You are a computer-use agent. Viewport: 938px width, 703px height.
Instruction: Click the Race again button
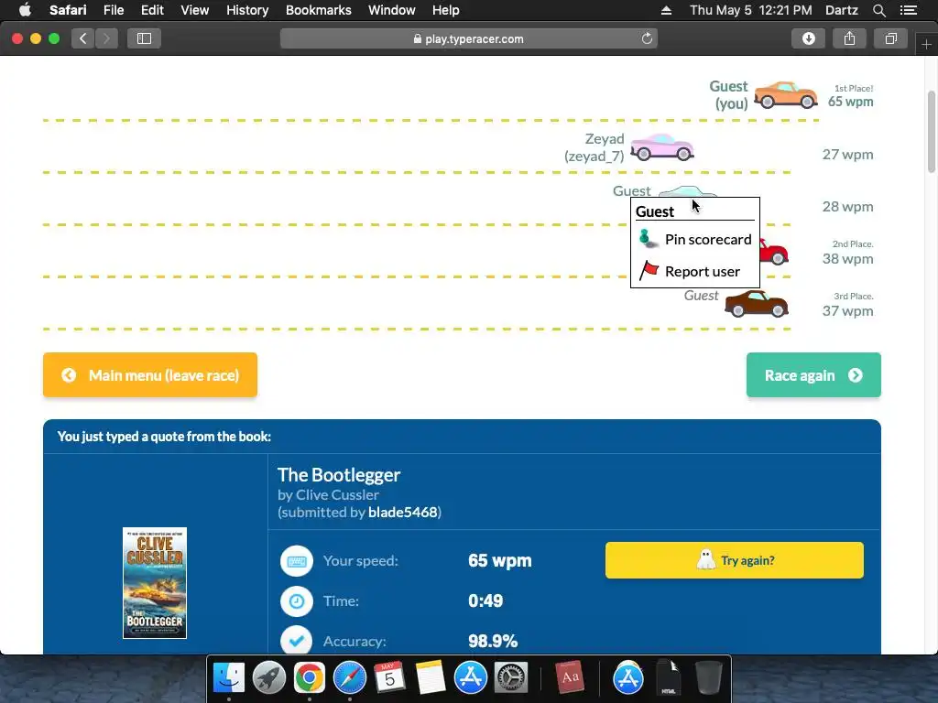(813, 374)
